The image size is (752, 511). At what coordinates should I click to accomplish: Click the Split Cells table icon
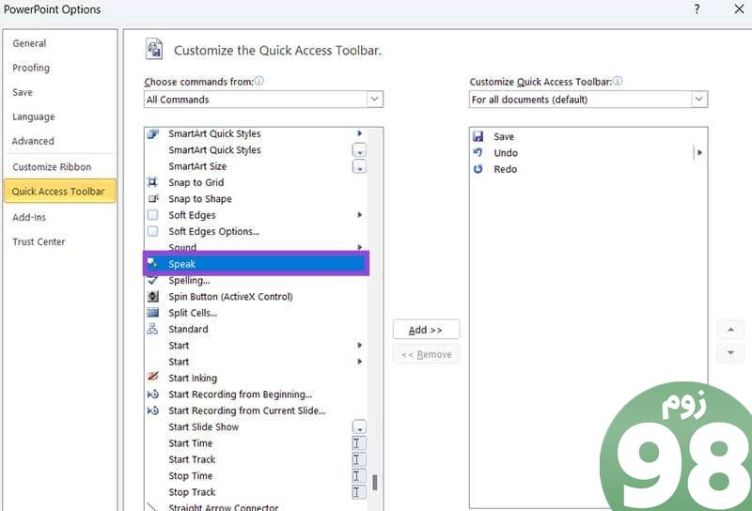152,313
